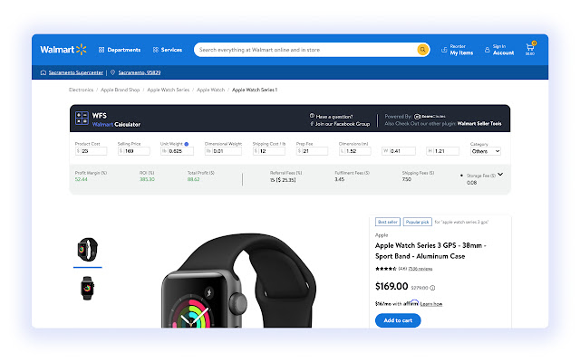
Task: Click the height dimension H field
Action: click(443, 151)
